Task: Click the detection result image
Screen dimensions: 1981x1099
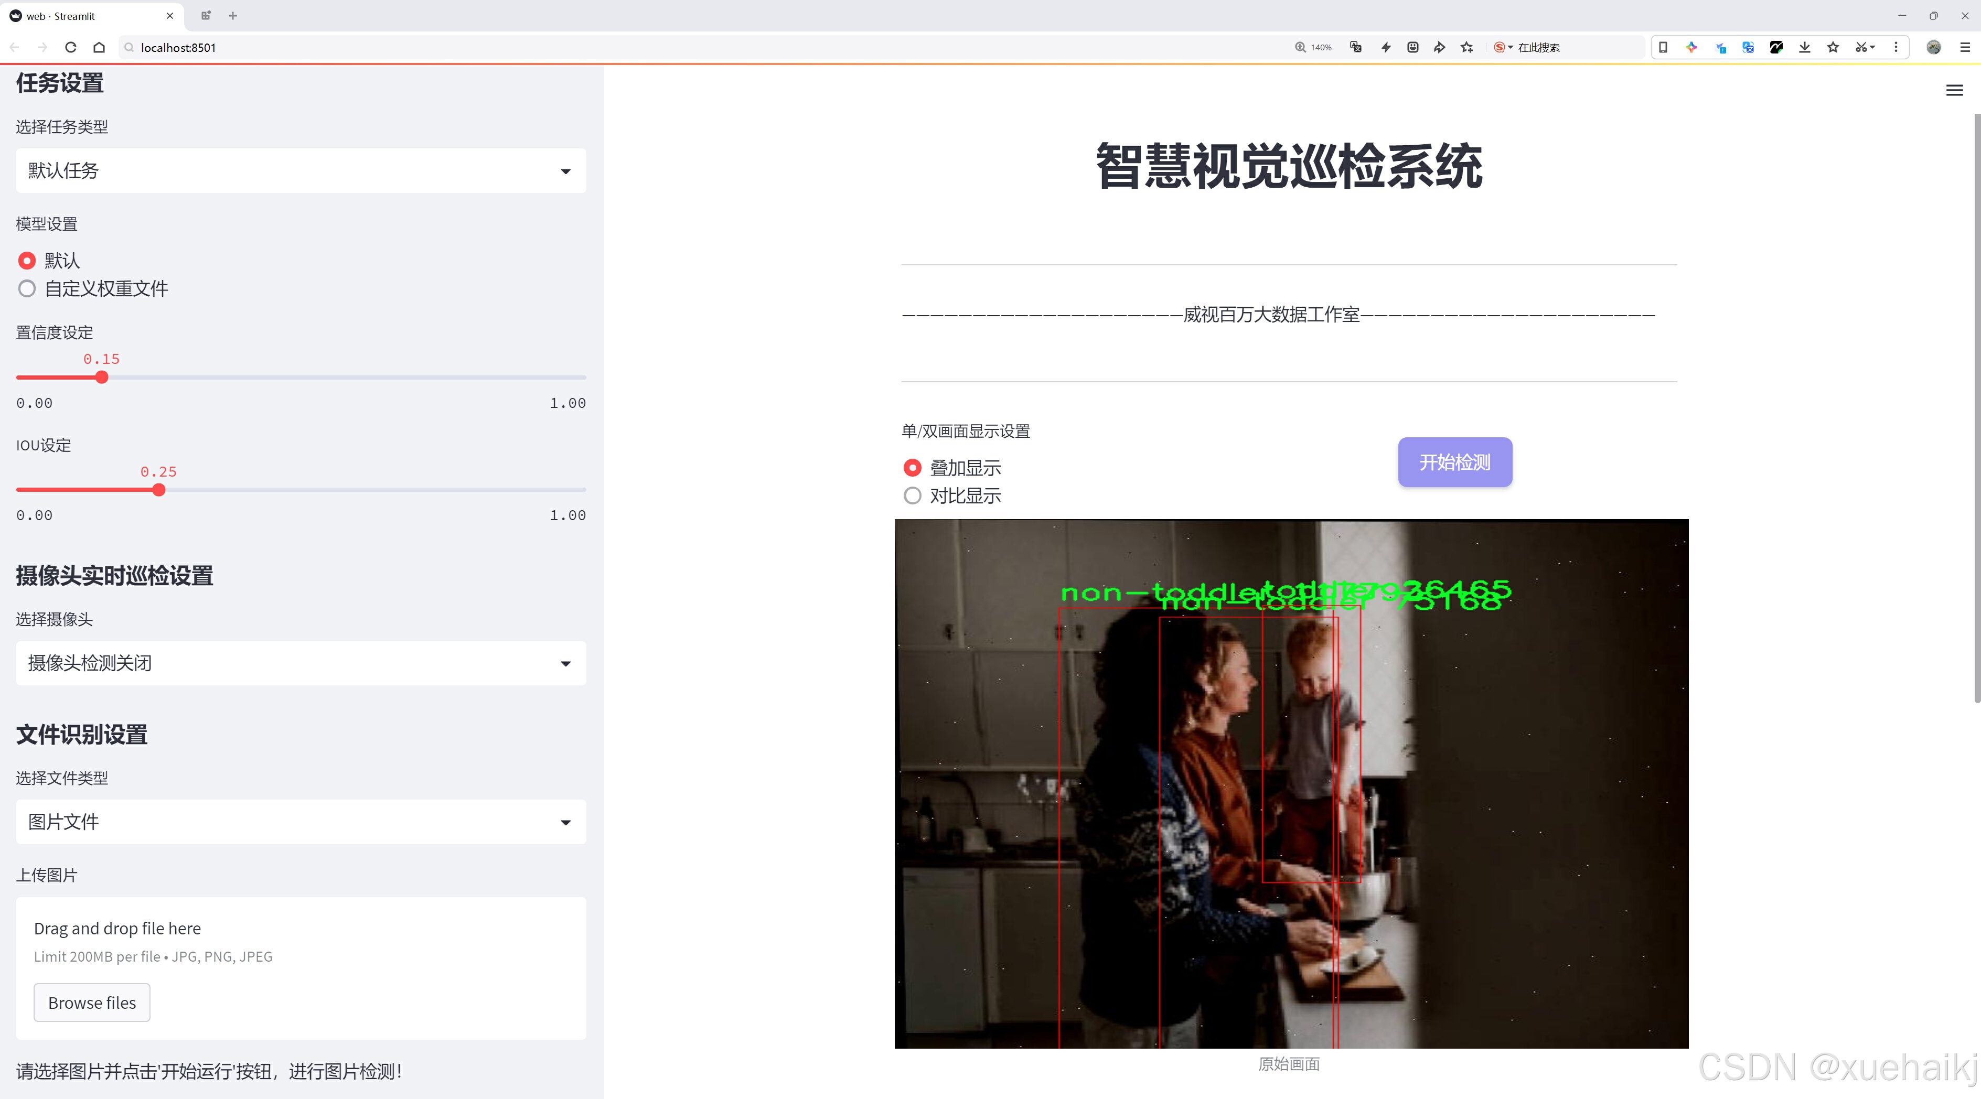Action: pyautogui.click(x=1291, y=783)
